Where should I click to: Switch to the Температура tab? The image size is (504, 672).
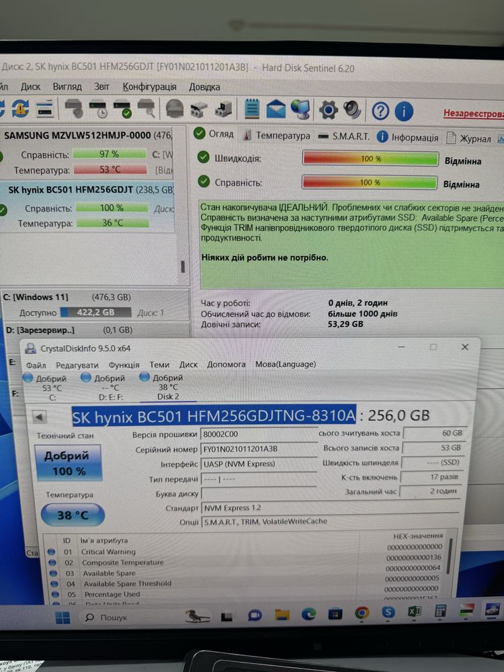point(277,136)
